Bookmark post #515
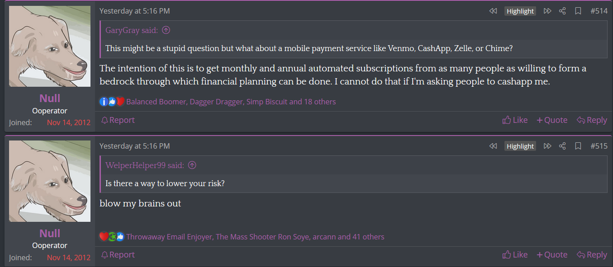This screenshot has width=613, height=267. pos(578,146)
